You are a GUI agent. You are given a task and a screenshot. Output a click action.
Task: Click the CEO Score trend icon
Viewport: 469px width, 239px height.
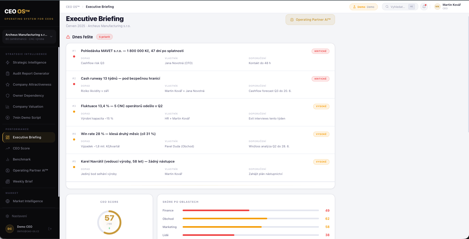(8, 148)
